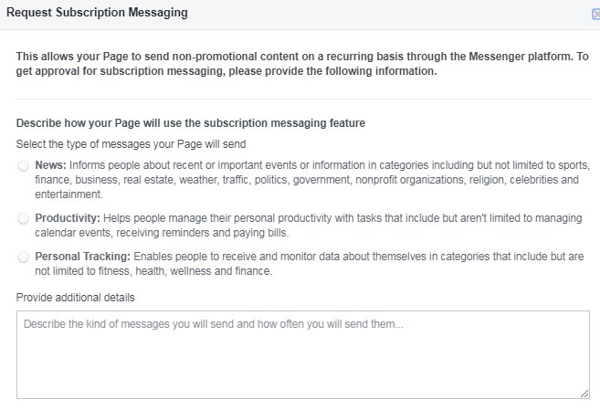Click the bold "News:" label
Viewport: 600px width, 410px height.
tap(50, 166)
